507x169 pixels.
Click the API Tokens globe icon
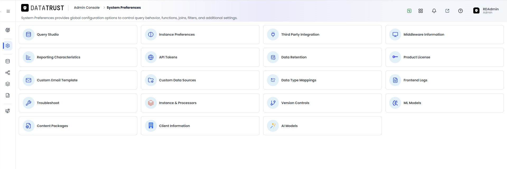[x=151, y=57]
